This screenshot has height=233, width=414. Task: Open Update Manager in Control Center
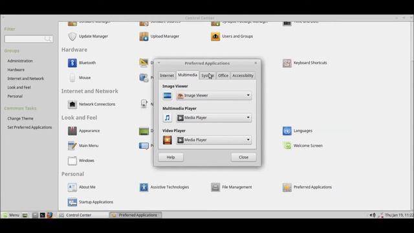88,36
